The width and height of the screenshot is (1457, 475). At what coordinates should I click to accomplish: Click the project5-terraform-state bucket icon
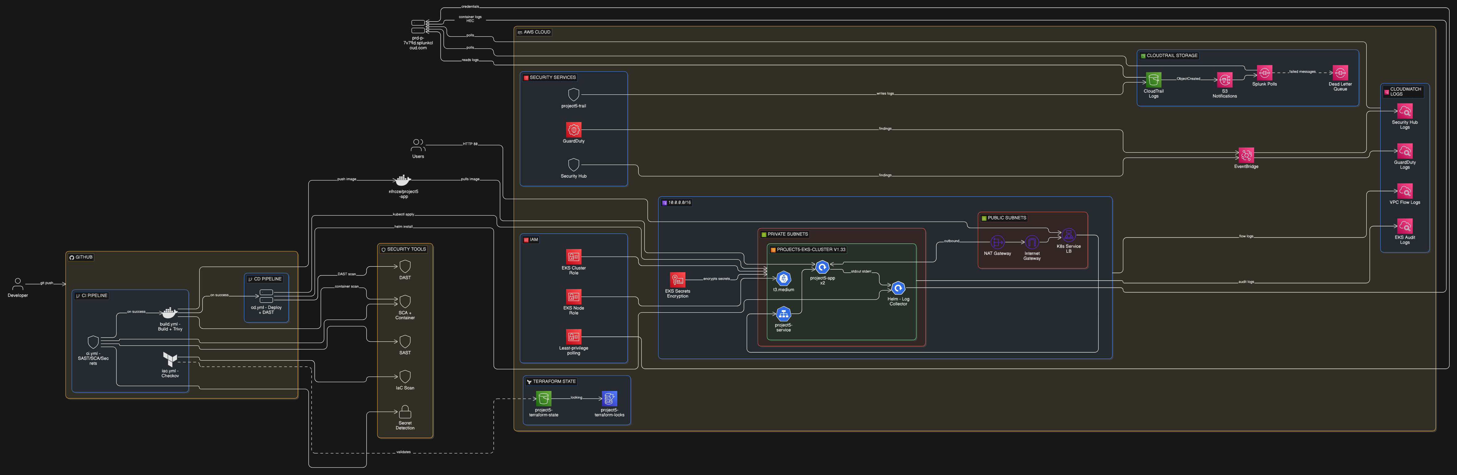point(543,398)
